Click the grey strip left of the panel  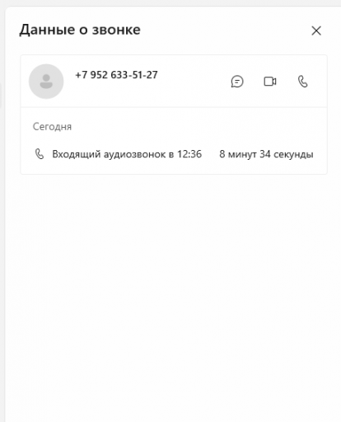[x=2, y=220]
